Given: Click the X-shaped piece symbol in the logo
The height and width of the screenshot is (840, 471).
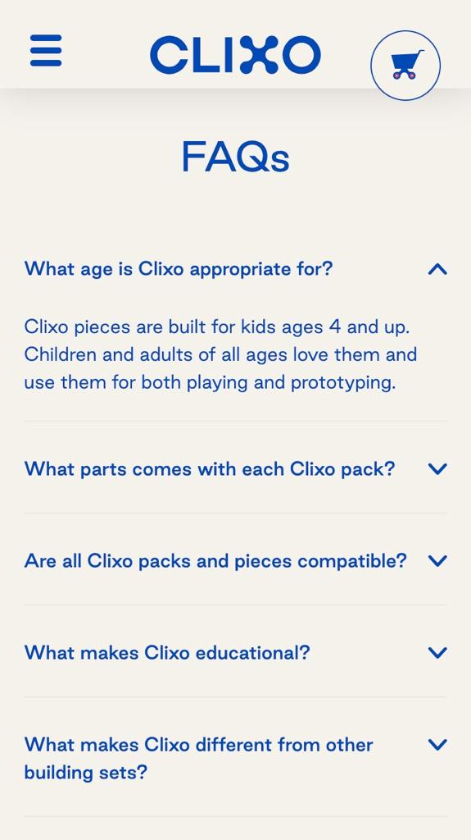Looking at the screenshot, I should point(259,55).
